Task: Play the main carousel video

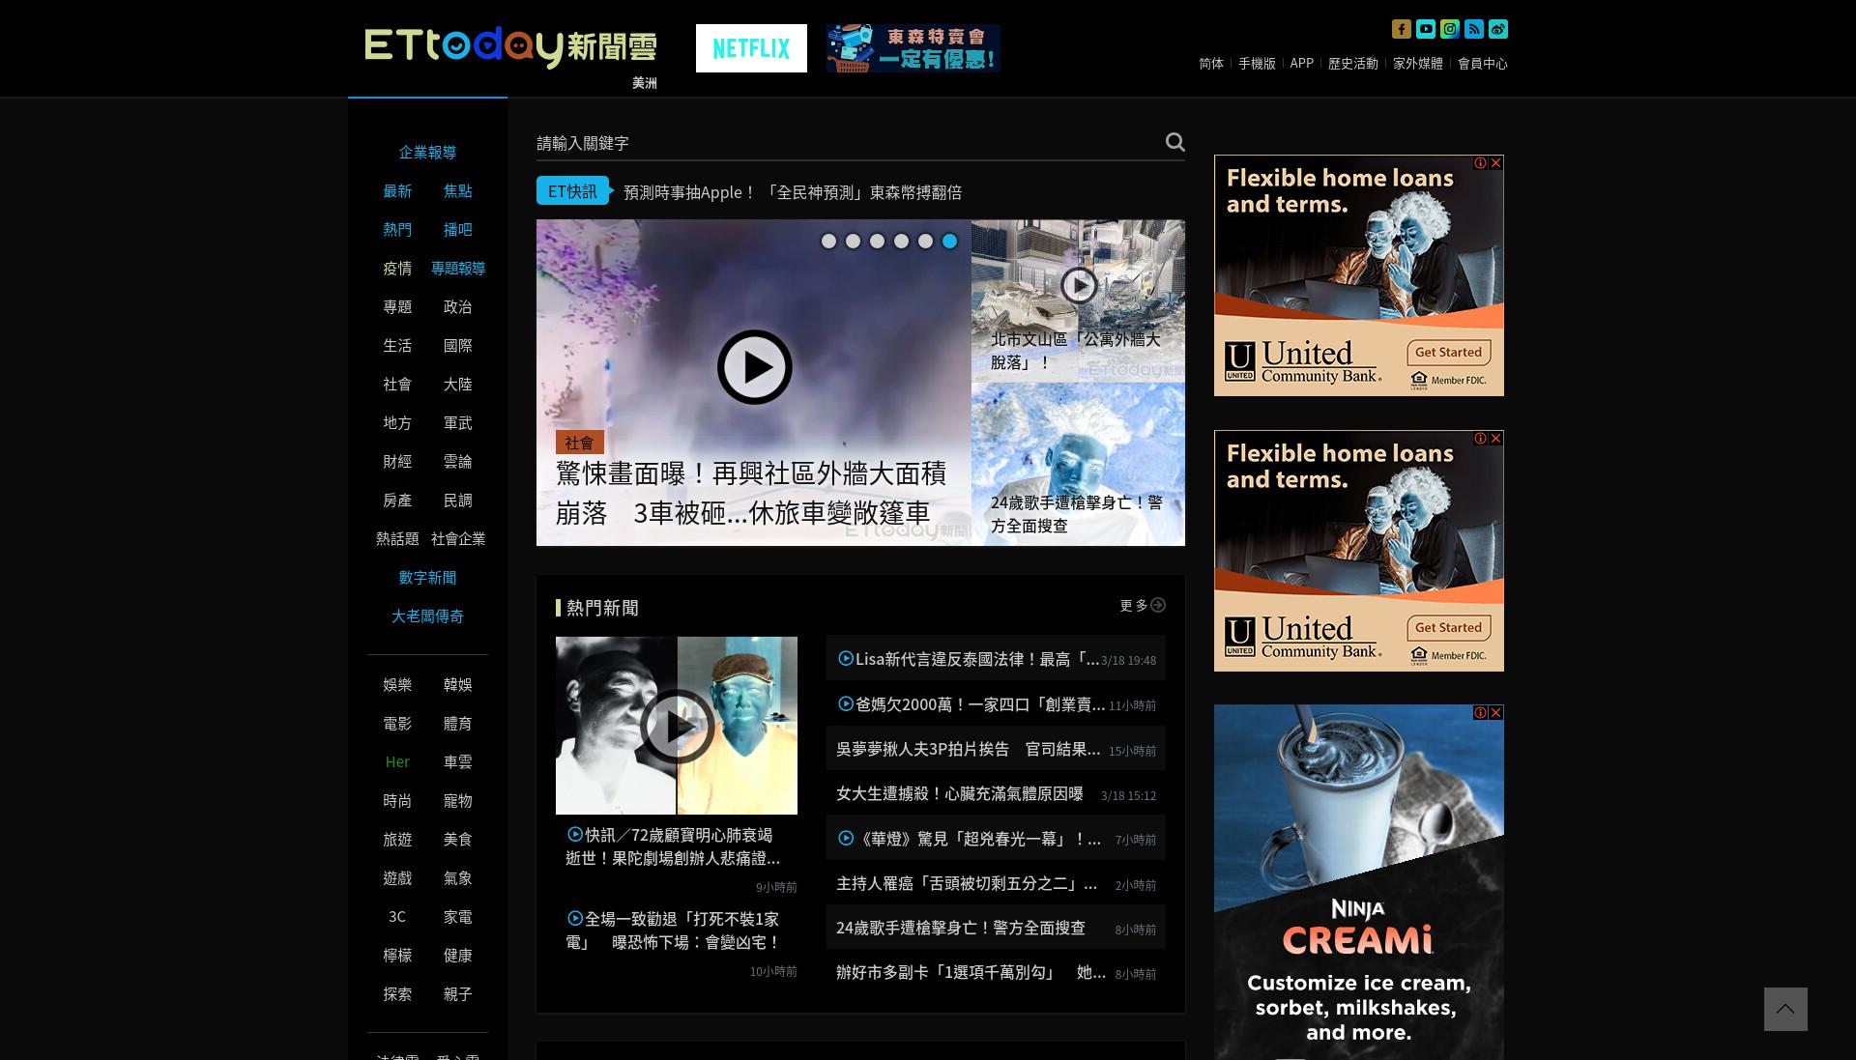Action: point(754,367)
